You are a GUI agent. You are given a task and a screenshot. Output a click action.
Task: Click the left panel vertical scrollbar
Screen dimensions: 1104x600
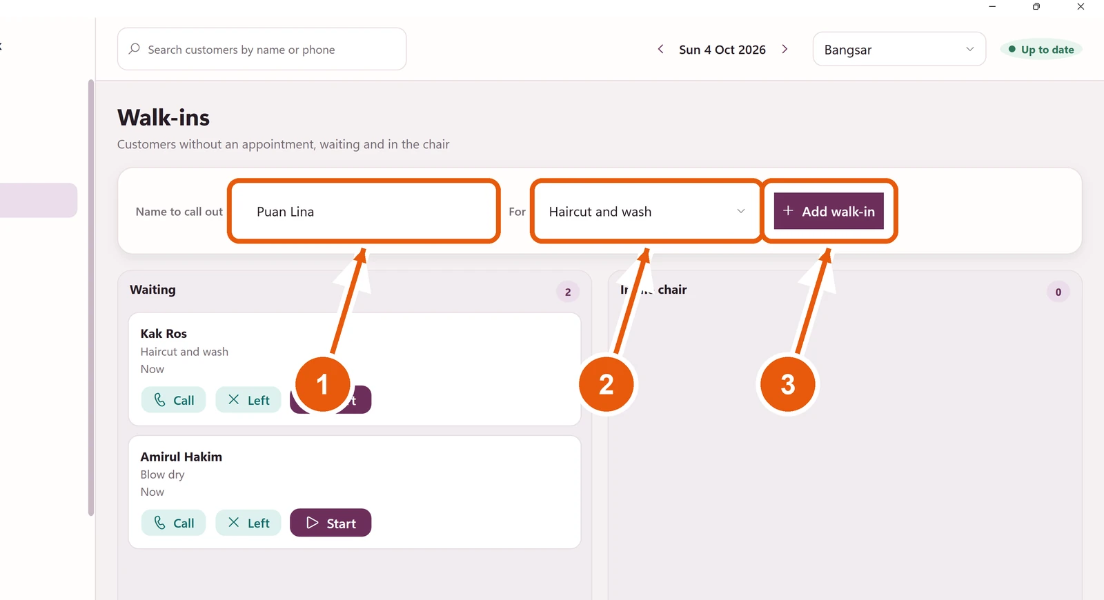[91, 297]
